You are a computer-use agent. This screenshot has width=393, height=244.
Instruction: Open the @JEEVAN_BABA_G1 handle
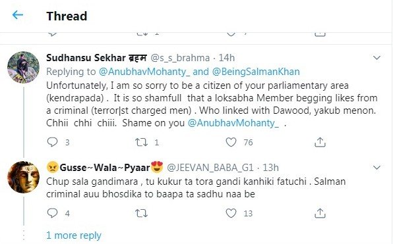210,168
